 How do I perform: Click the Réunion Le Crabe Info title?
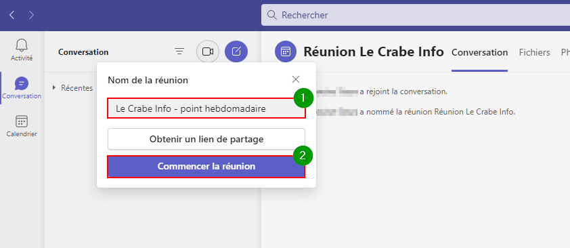coord(374,52)
